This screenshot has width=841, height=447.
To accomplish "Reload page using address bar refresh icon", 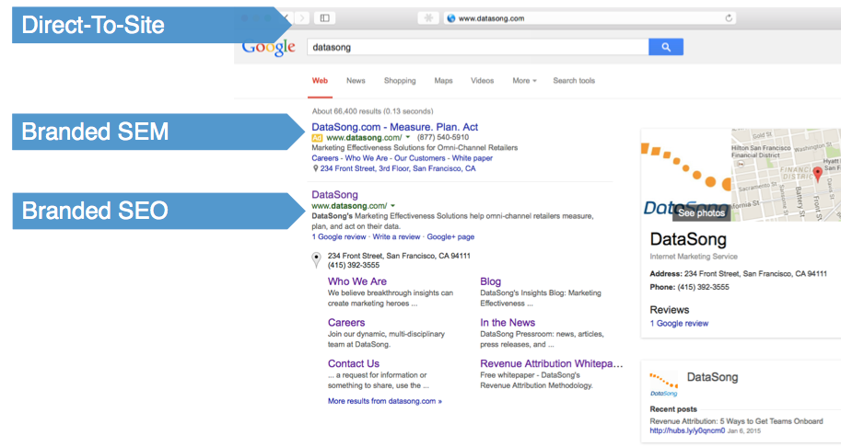I will click(x=729, y=18).
